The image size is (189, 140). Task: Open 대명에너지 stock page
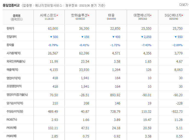[142, 15]
